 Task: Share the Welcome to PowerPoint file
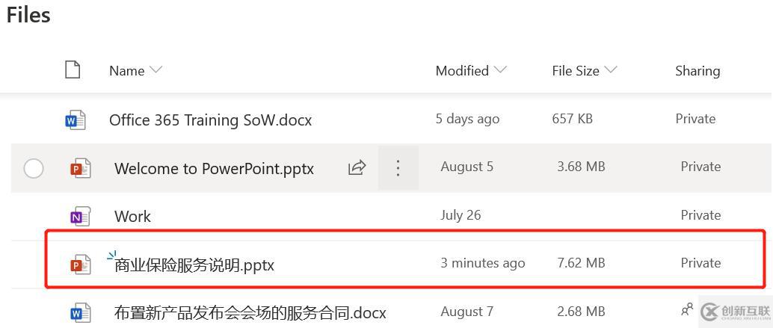coord(357,167)
